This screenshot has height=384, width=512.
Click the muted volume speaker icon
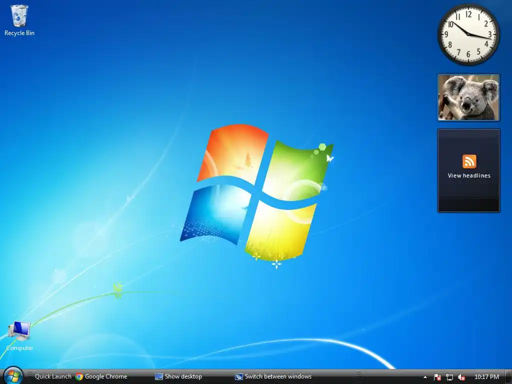pos(461,377)
